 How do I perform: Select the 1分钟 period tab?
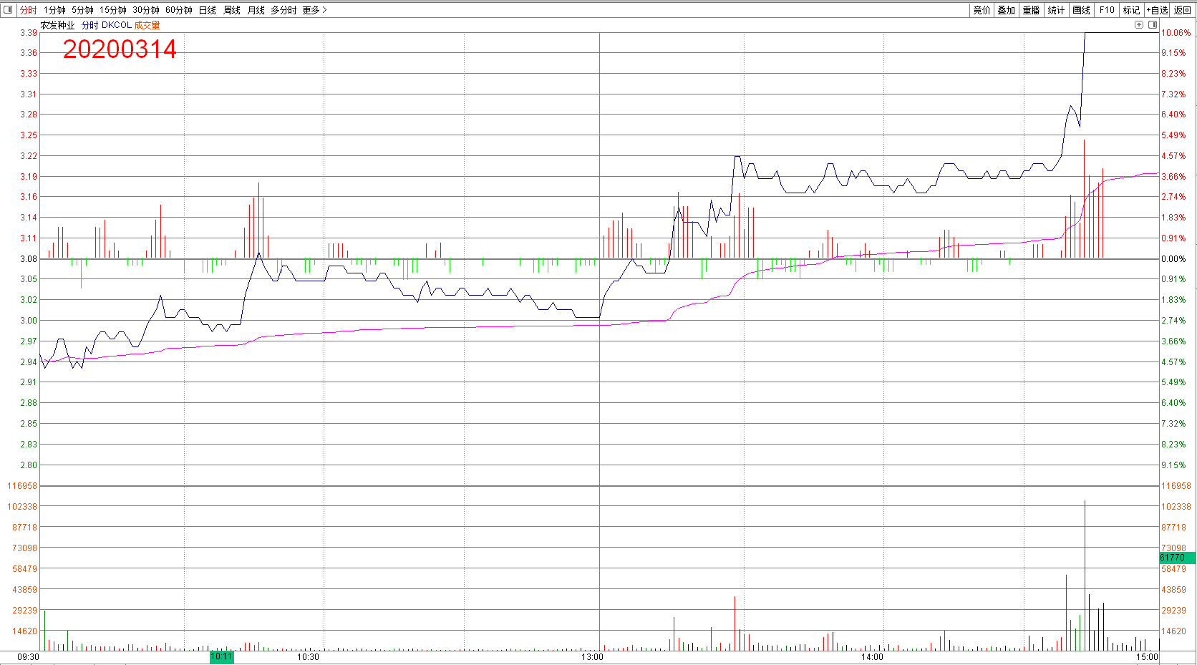(54, 10)
